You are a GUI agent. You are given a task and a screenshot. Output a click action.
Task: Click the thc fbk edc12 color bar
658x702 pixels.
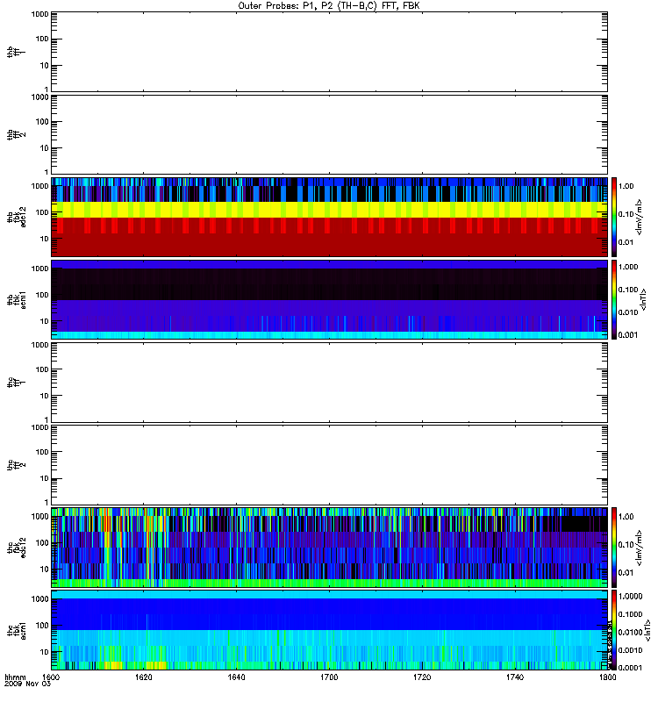coord(614,547)
